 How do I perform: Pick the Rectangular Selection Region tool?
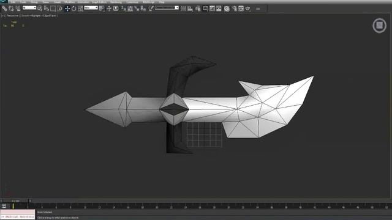pyautogui.click(x=53, y=9)
